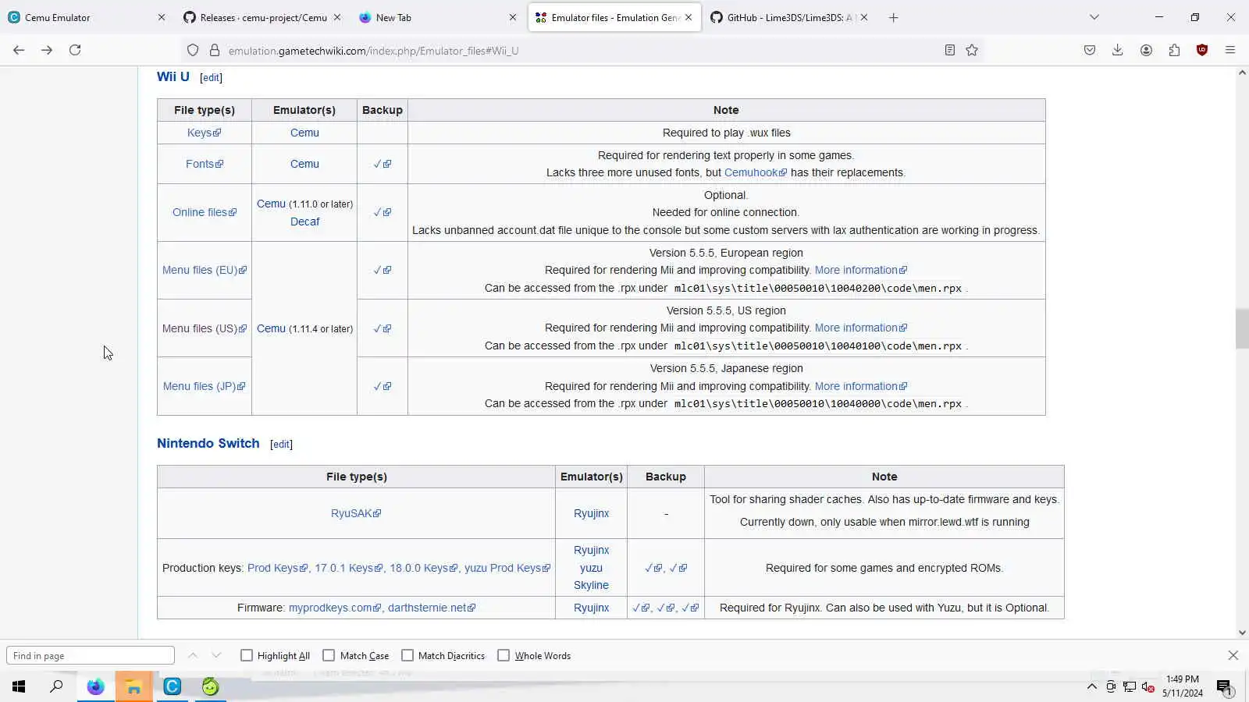Open the 17.0.1 Keys link
The image size is (1249, 702).
coord(349,568)
